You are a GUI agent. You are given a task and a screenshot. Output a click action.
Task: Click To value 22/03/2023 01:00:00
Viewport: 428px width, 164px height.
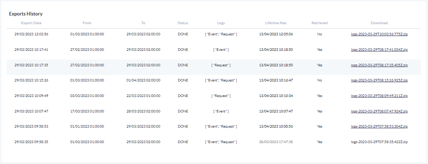point(143,96)
